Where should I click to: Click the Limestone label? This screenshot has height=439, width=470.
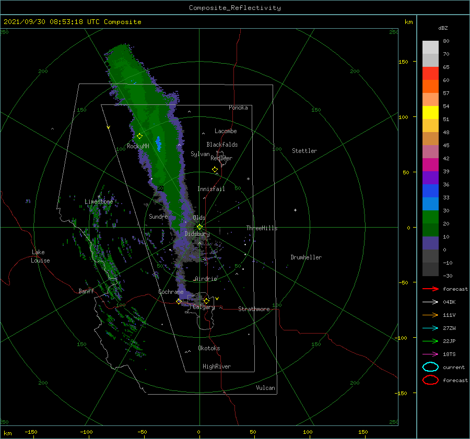(99, 201)
